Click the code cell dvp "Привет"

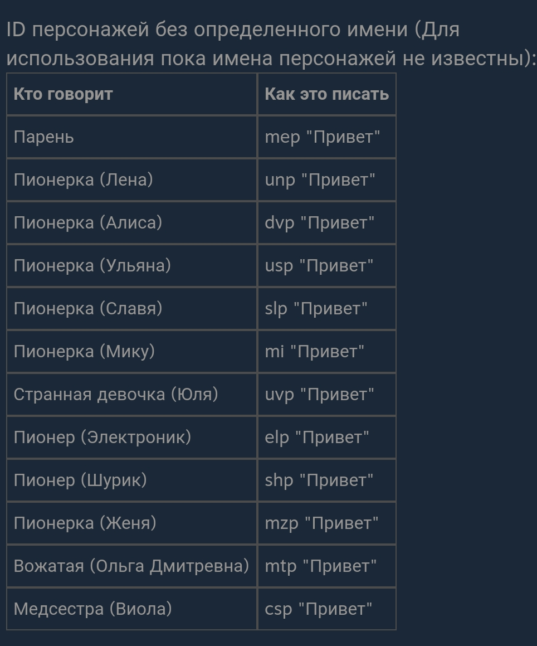tap(319, 223)
